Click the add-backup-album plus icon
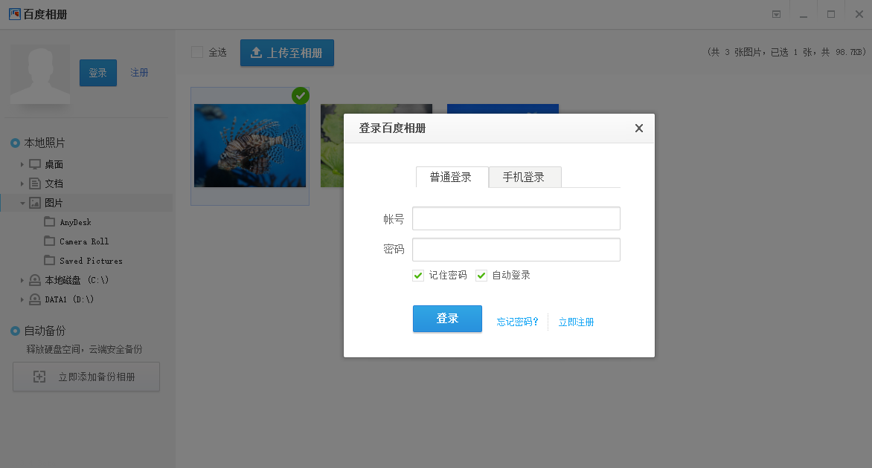Screen dimensions: 872x468 [x=39, y=377]
